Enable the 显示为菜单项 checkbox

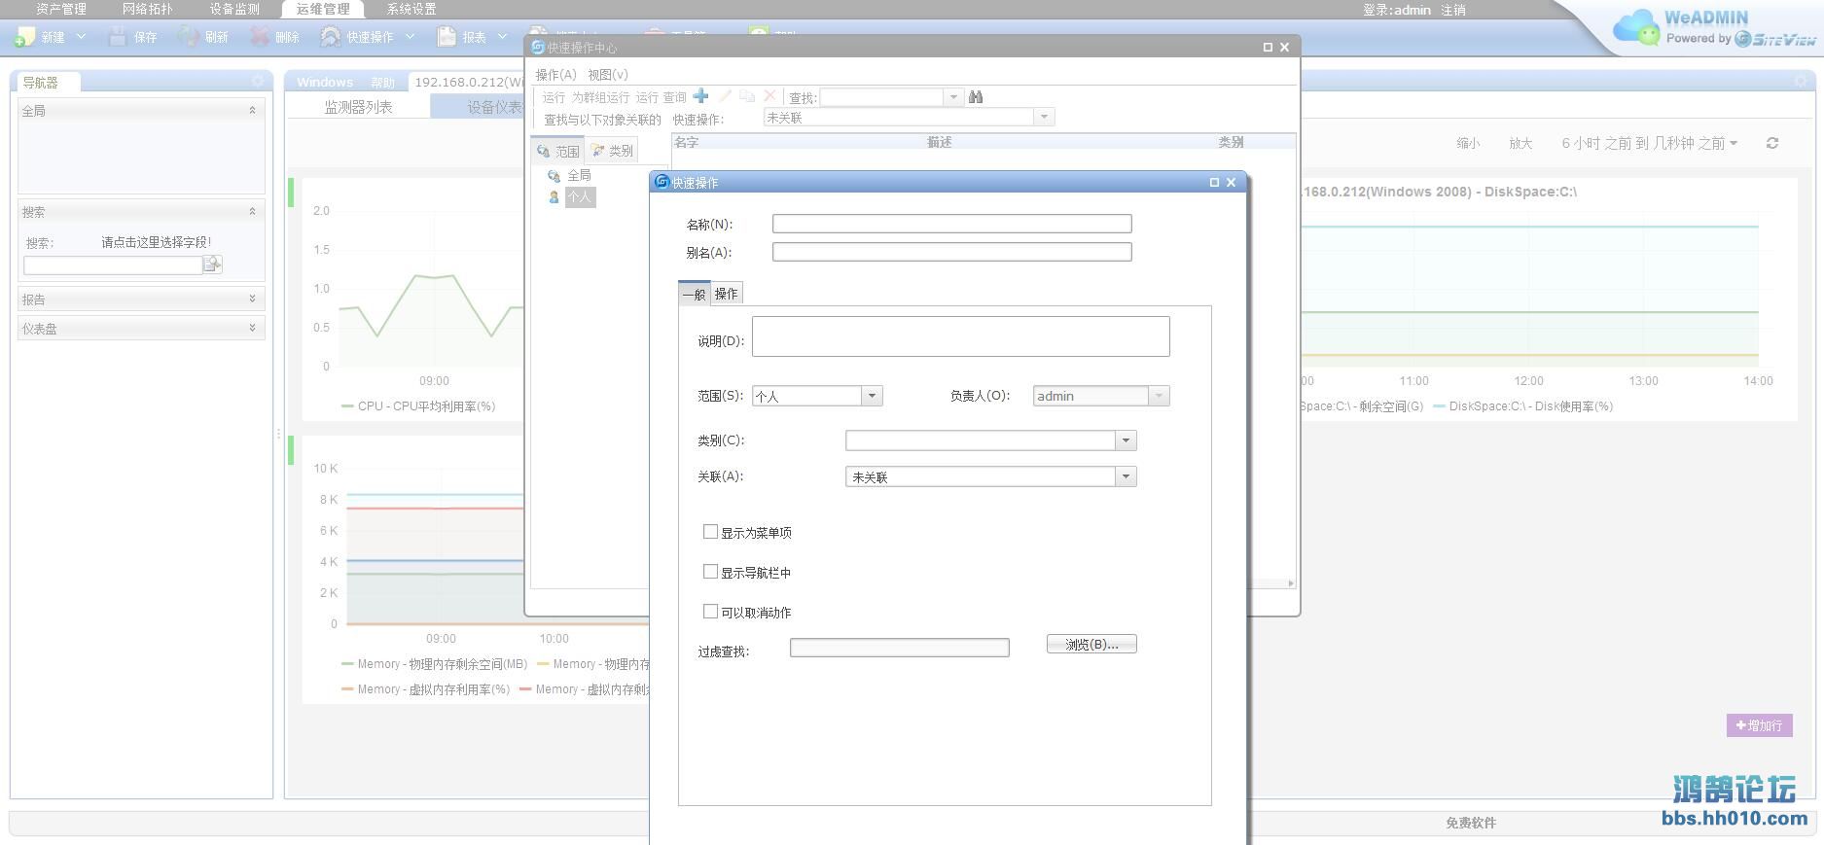[x=710, y=532]
